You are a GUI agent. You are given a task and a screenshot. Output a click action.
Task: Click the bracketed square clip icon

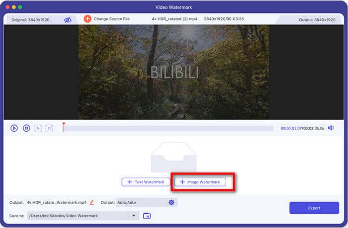(x=49, y=128)
